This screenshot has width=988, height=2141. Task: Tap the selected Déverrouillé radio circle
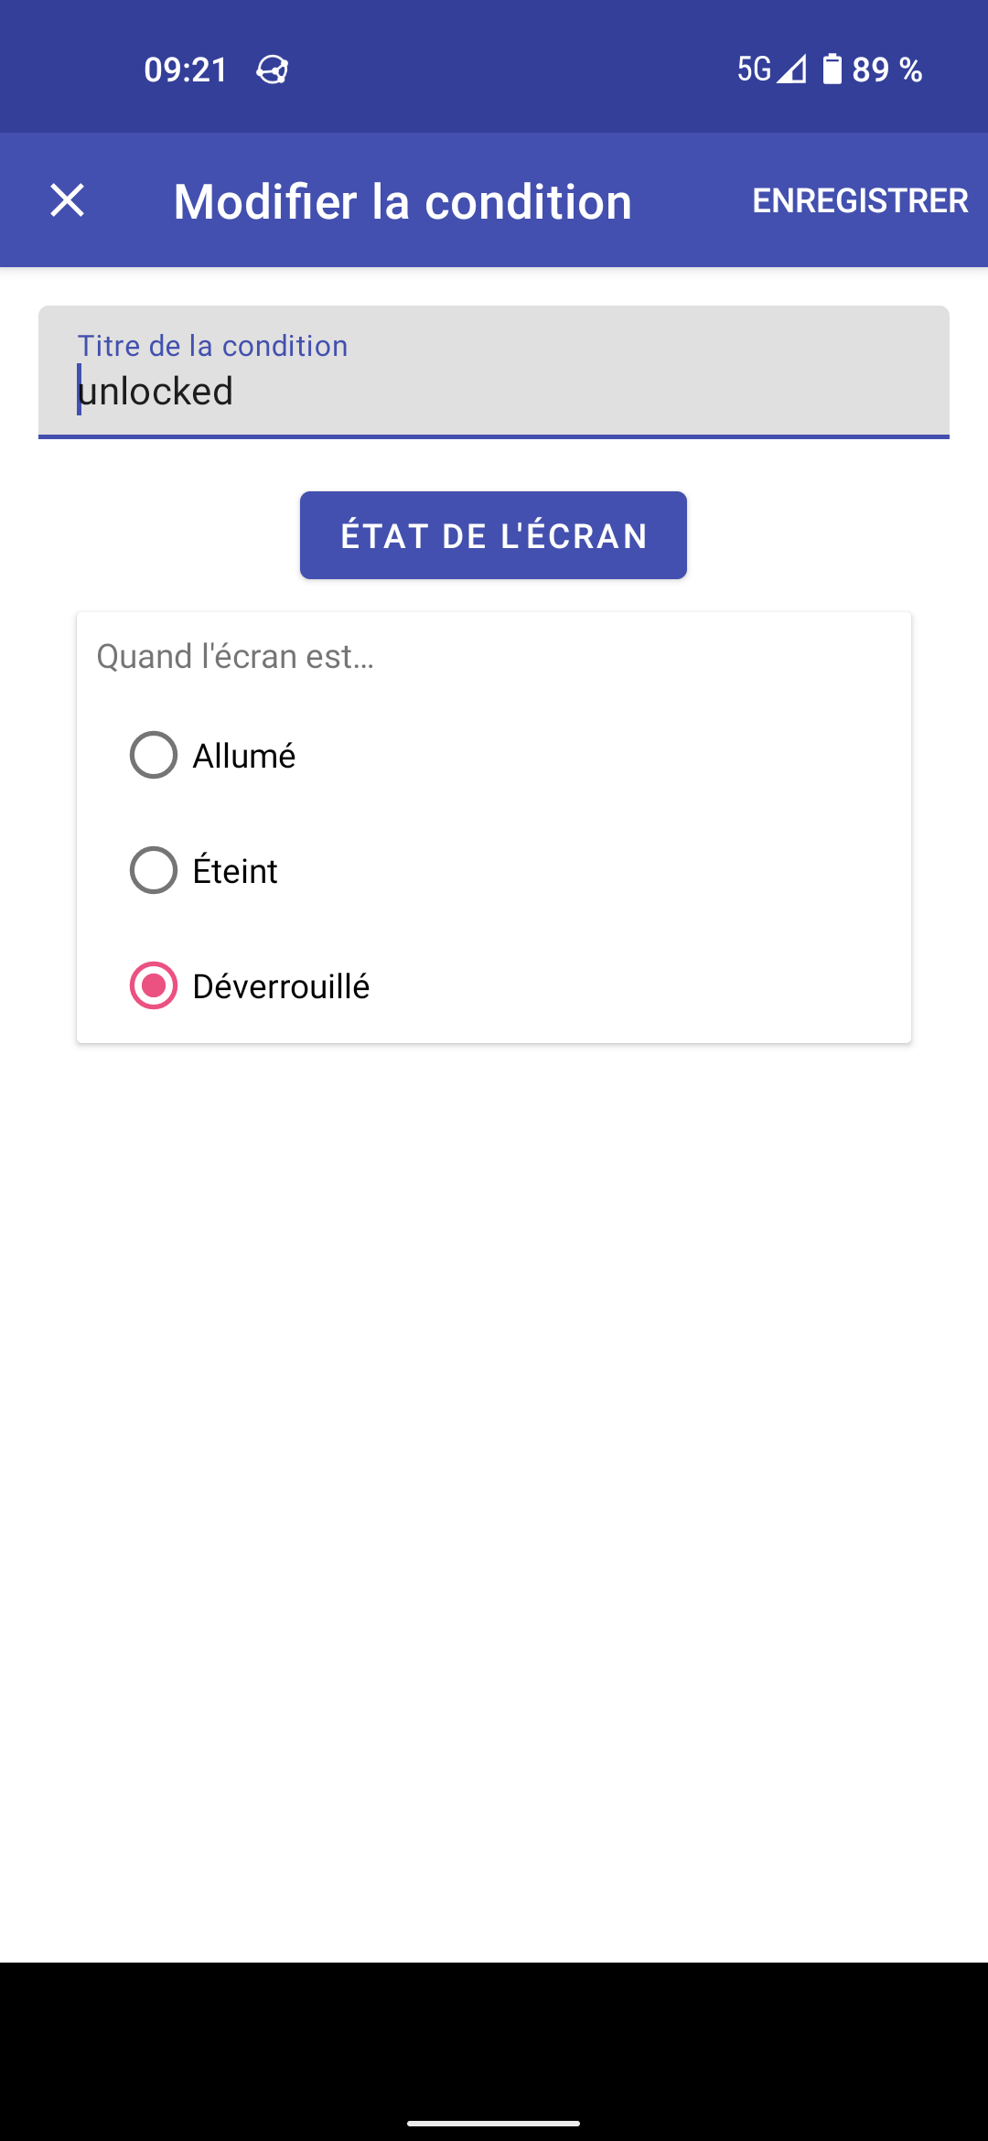[x=154, y=985]
